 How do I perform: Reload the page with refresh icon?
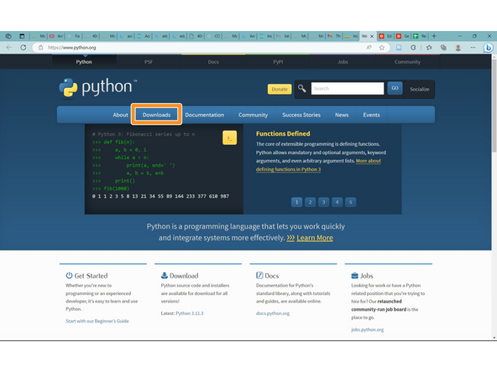tap(24, 48)
